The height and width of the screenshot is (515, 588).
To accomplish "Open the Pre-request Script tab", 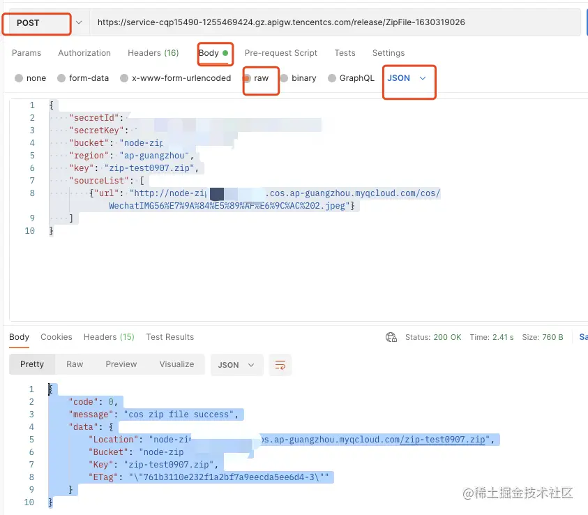I will pos(281,53).
